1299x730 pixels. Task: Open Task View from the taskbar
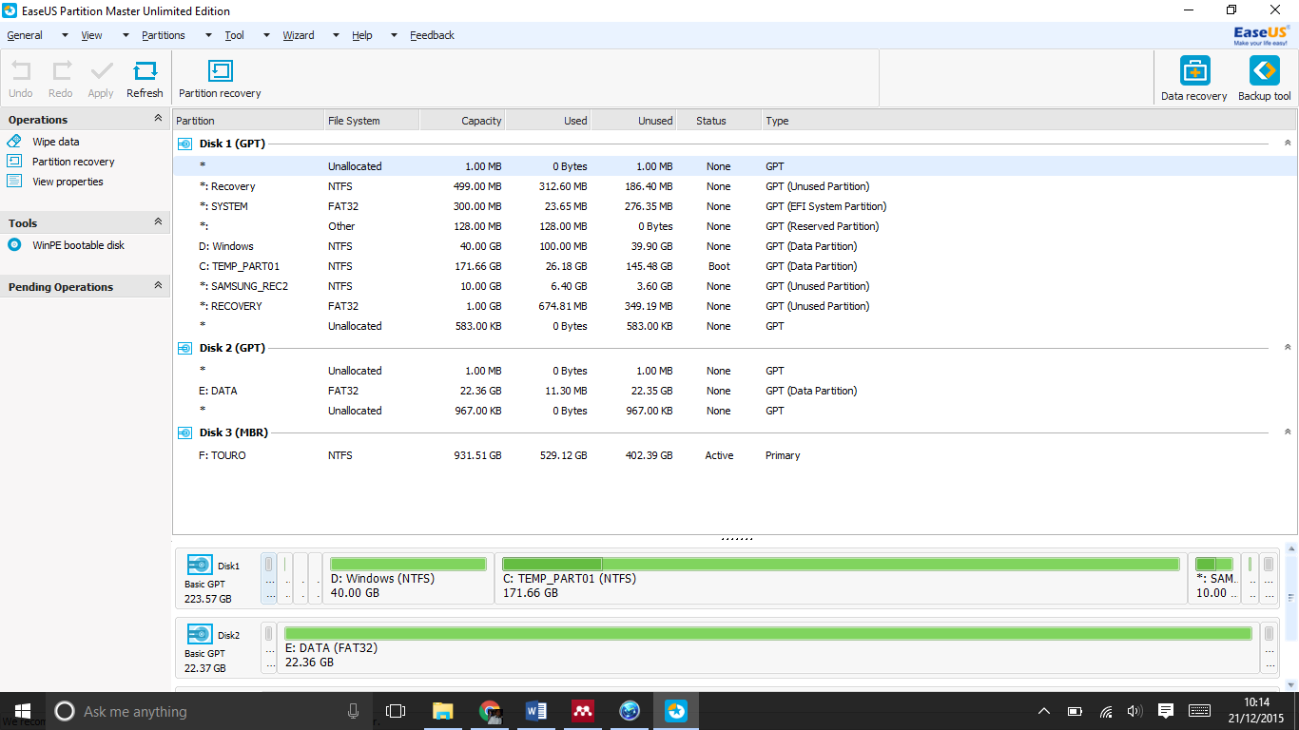tap(396, 711)
